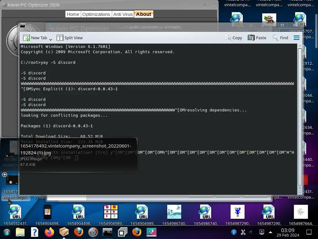318x239 pixels.
Task: Click the line 'looking for conflicting packages...'
Action: [64, 115]
